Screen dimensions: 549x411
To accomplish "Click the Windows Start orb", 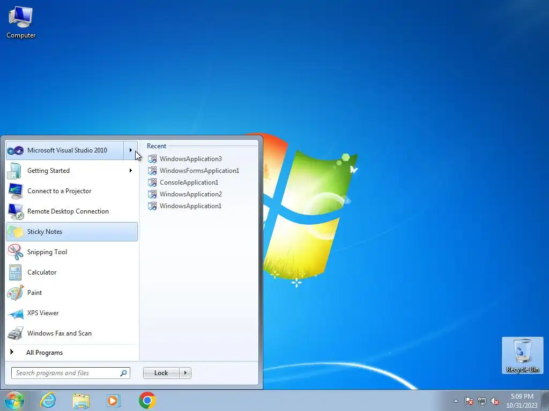I will coord(14,400).
